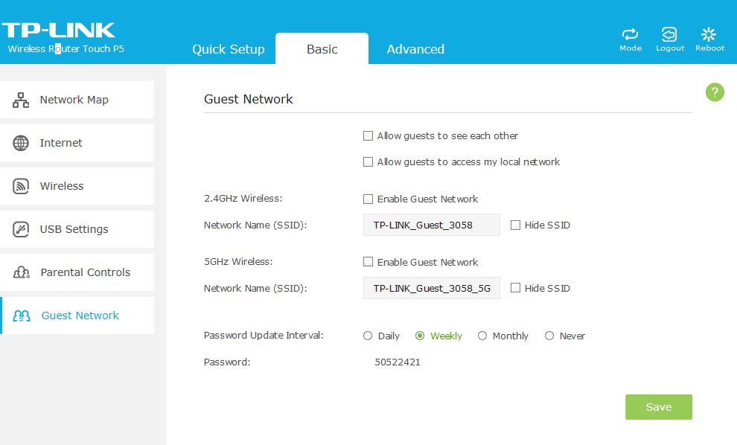This screenshot has height=445, width=737.
Task: Click the Reboot icon
Action: tap(708, 33)
